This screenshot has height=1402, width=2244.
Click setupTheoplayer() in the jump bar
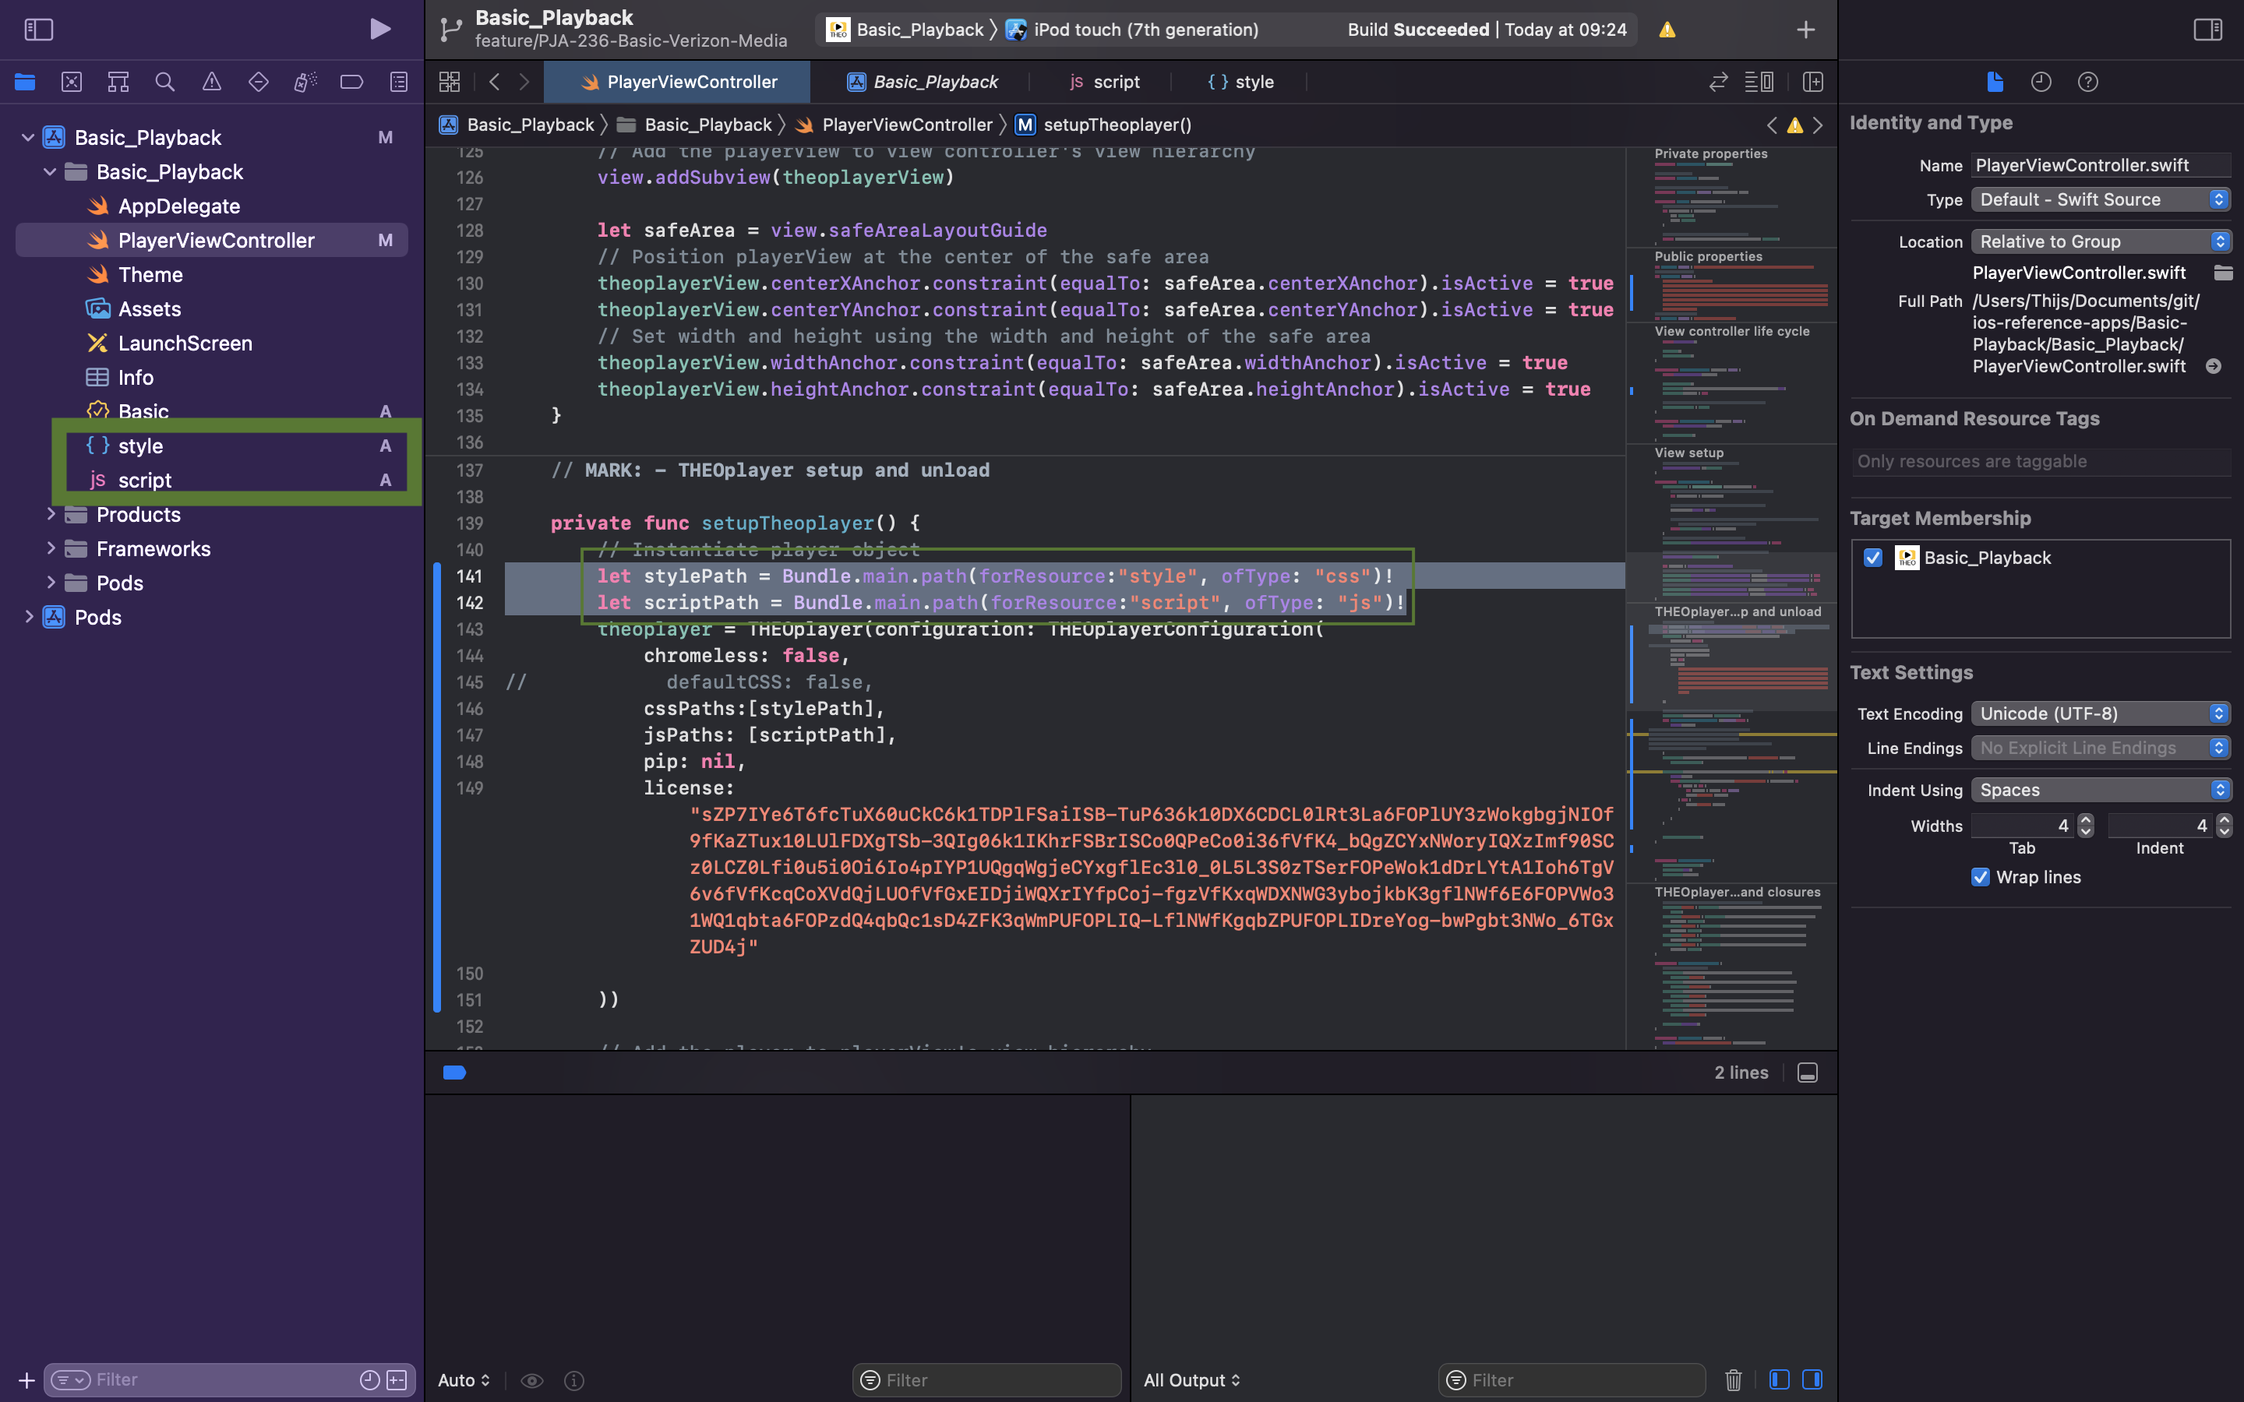pos(1117,125)
